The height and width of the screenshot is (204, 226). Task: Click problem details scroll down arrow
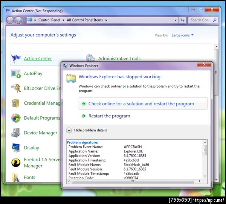pyautogui.click(x=205, y=176)
